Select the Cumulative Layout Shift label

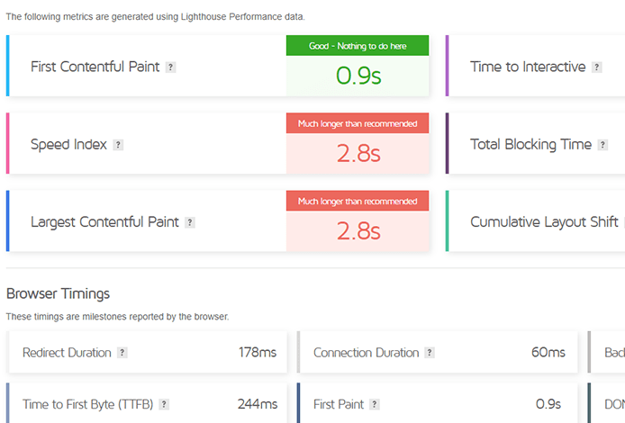coord(544,222)
